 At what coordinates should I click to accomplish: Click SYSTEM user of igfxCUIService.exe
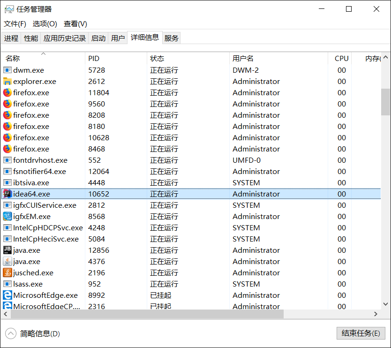pos(246,205)
